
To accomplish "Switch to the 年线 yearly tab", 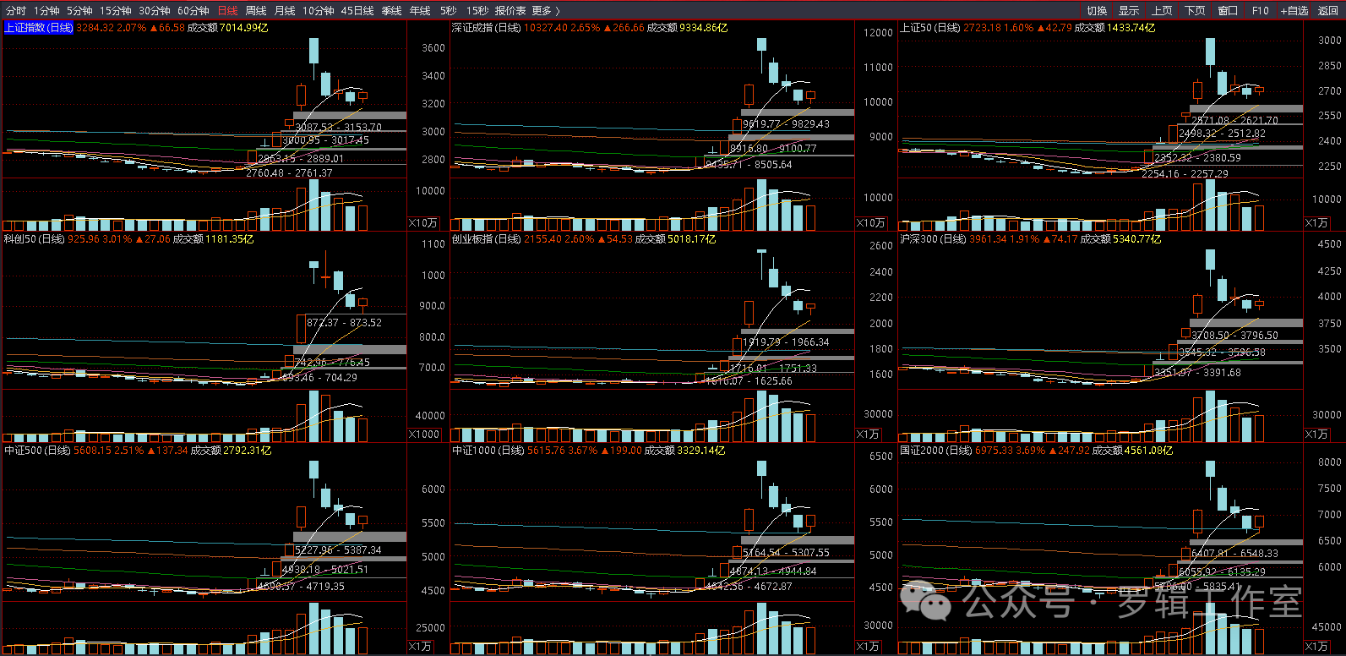I will (x=420, y=10).
